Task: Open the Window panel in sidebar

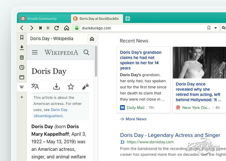Action: click(22, 77)
